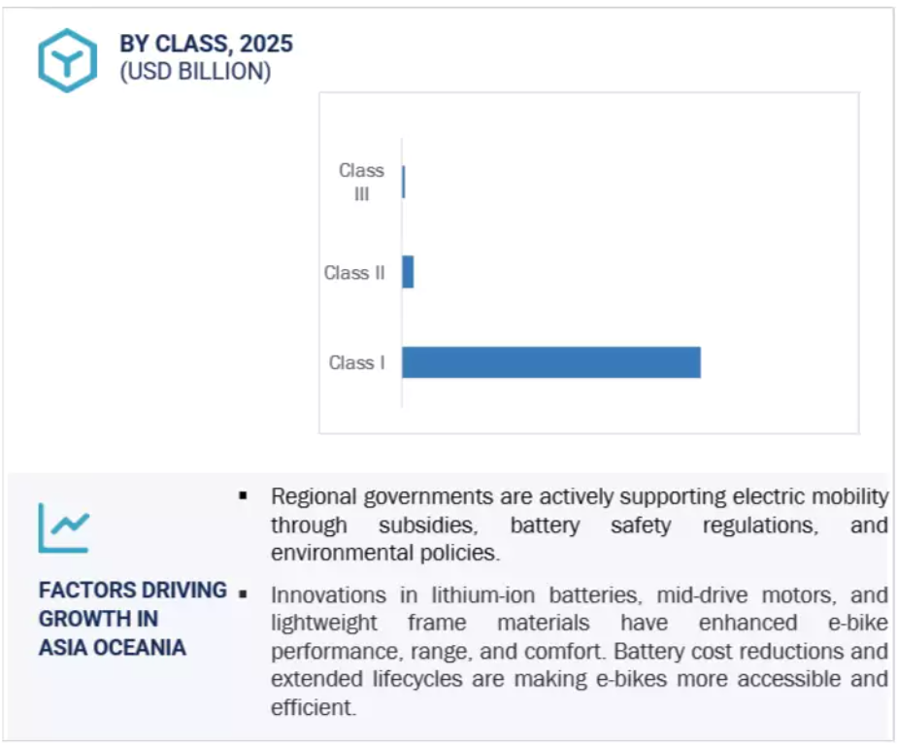Click the 'Battery cost reductions' sentence
Screen dimensions: 897x746
pos(580,679)
